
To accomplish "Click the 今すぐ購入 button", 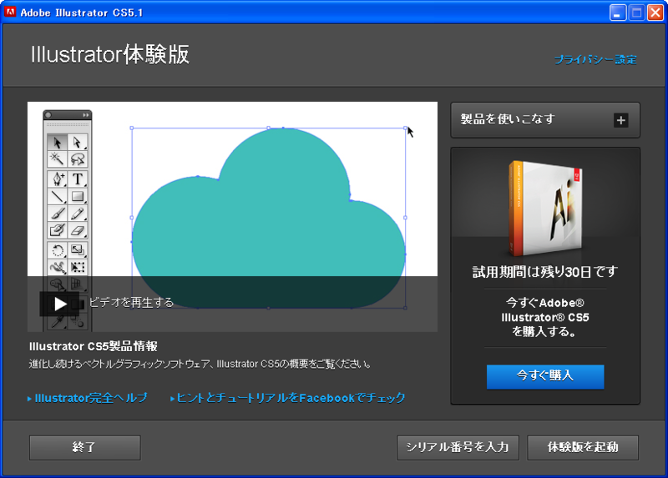I will click(x=545, y=376).
